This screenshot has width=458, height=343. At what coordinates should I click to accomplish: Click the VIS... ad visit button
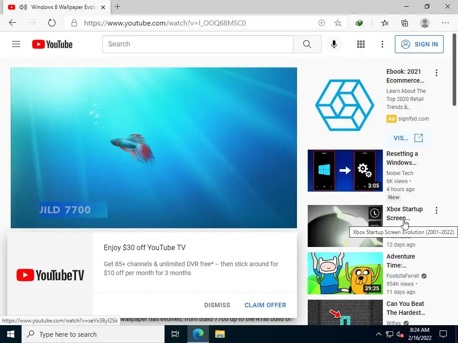pos(408,138)
